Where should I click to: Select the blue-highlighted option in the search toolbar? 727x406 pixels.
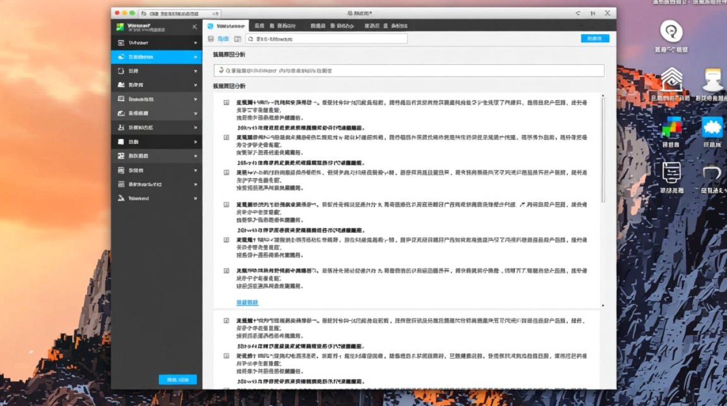(223, 39)
